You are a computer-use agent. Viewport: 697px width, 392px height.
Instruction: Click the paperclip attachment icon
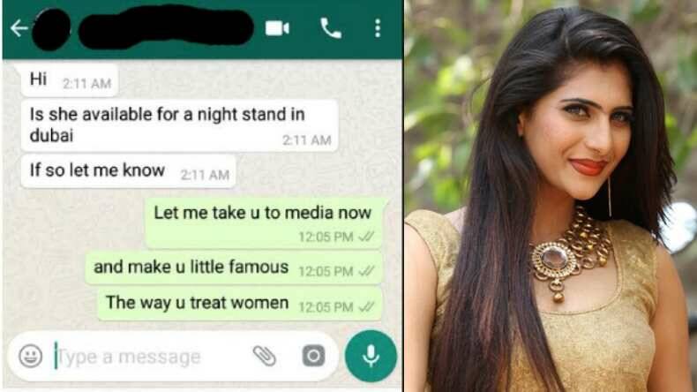(265, 356)
